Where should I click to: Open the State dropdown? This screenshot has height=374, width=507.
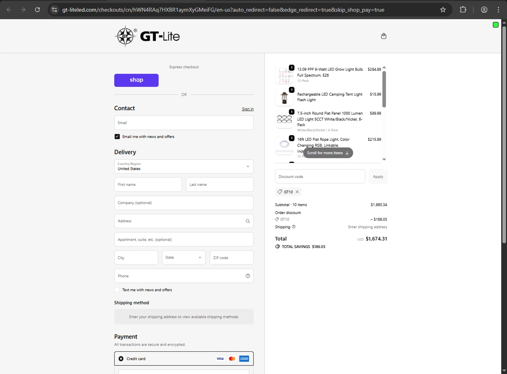tap(184, 258)
